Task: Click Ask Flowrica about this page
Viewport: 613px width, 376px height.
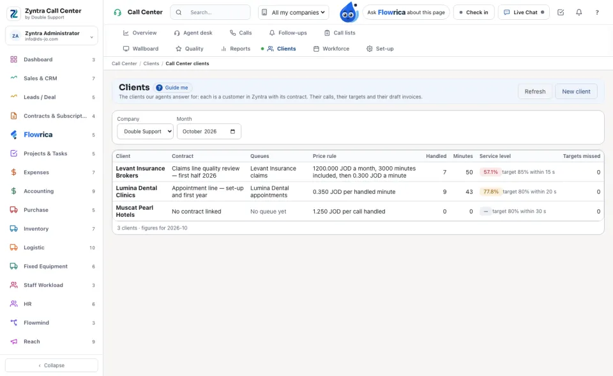Action: (406, 12)
